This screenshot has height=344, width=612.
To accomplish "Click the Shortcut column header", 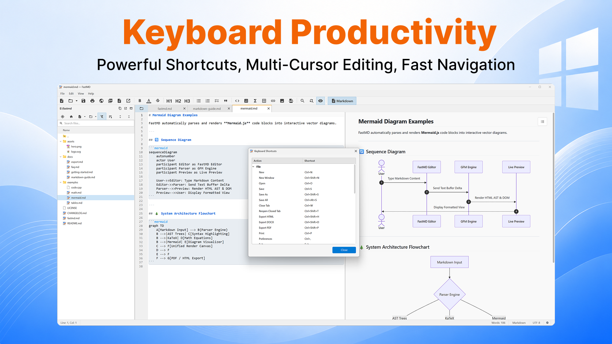I will [x=329, y=161].
